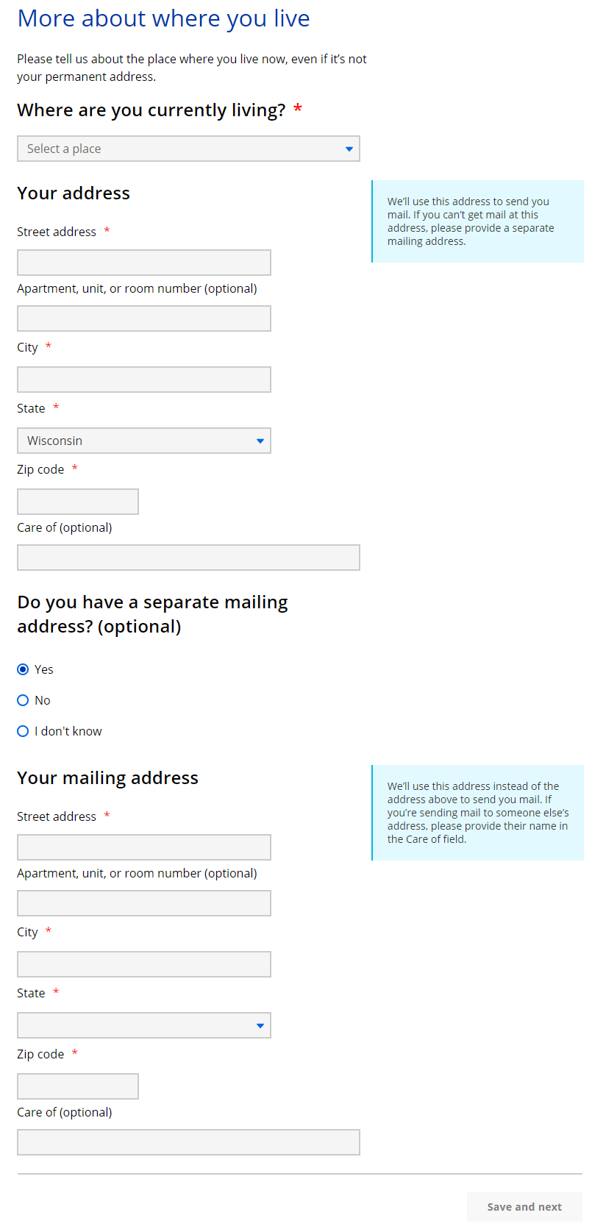
Task: Click the 'More about where you live' heading
Action: 163,18
